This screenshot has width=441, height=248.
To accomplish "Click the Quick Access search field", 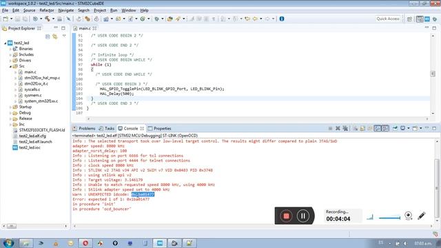I will tap(388, 19).
